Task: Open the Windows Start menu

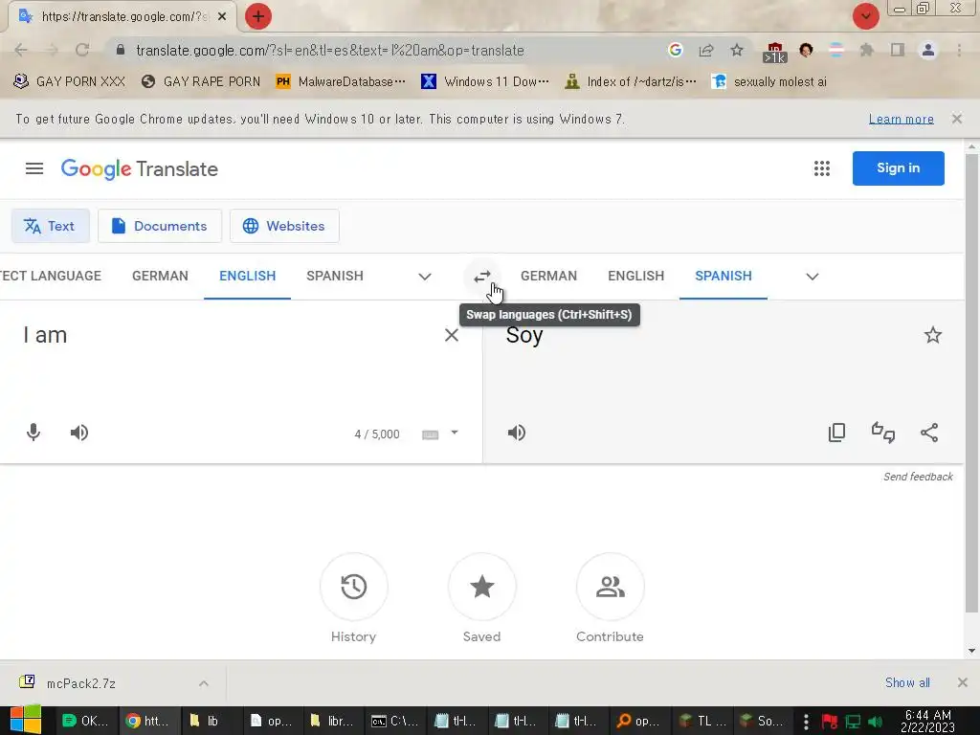Action: coord(25,720)
